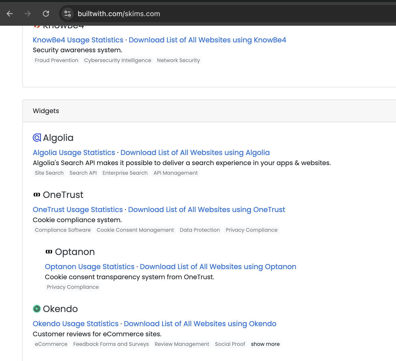Open KnowBe4 Usage Statistics link
Screen dimensions: 396x361
coord(78,40)
